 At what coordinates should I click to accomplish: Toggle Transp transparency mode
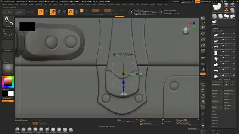203,114
